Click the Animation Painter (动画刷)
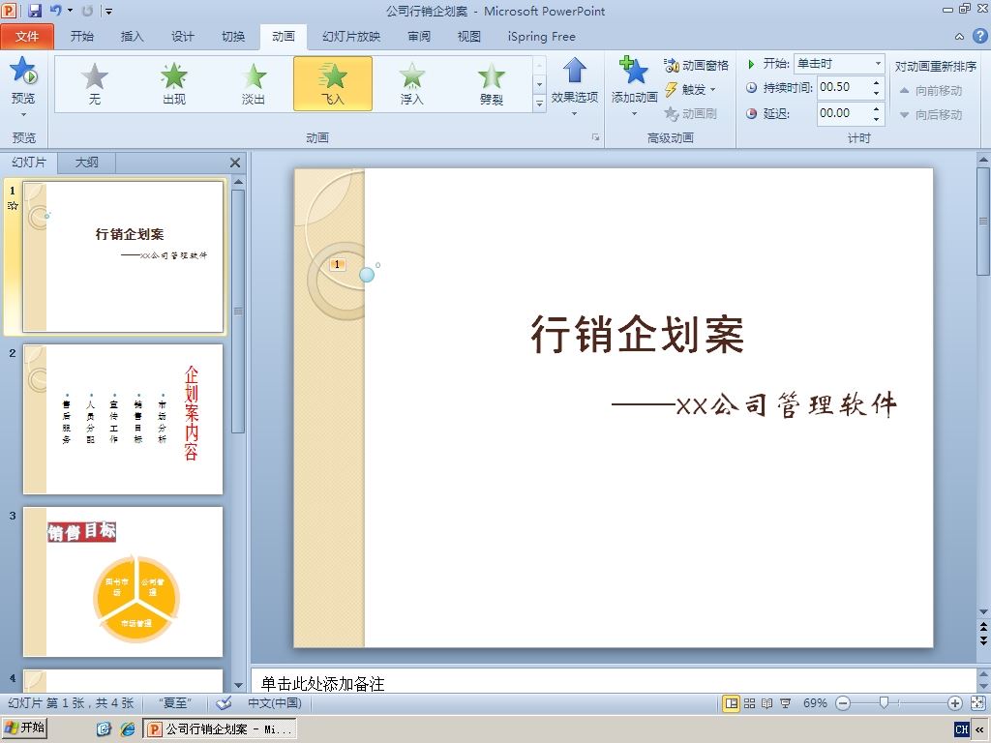 (x=690, y=114)
